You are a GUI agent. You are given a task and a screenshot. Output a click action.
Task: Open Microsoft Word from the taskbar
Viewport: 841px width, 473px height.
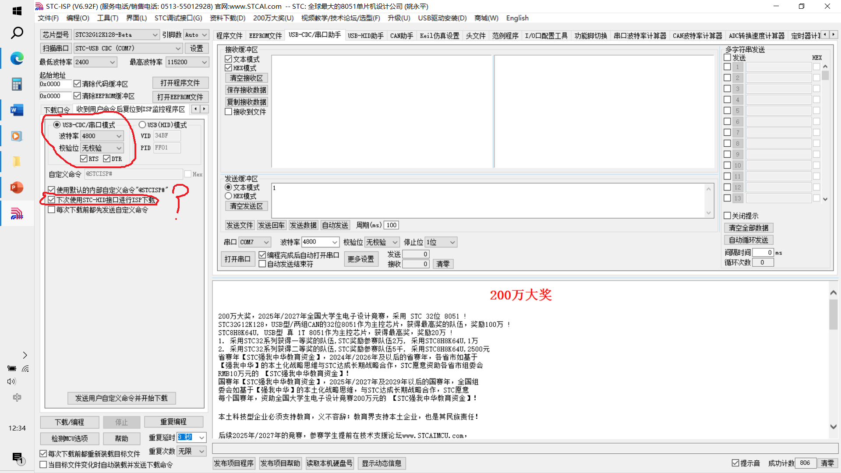[17, 110]
